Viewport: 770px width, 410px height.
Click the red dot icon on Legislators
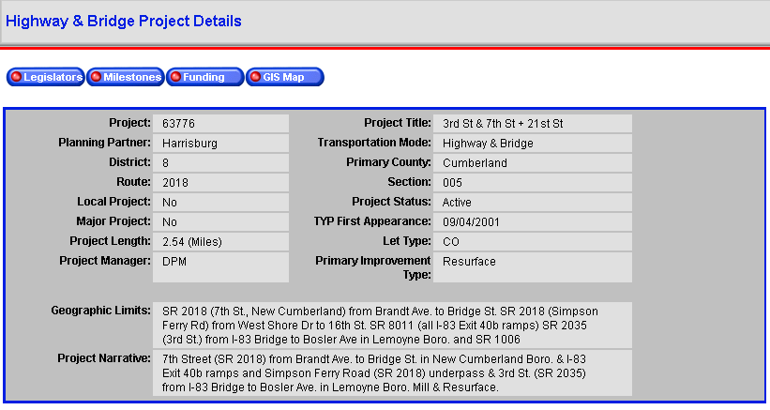coord(16,77)
